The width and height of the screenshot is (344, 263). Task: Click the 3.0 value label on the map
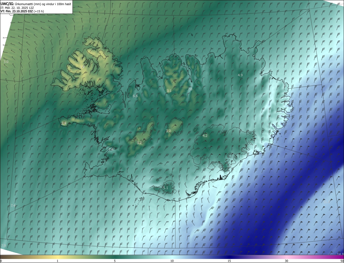pos(6,62)
